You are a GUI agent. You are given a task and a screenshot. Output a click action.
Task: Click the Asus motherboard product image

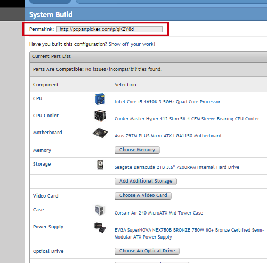click(100, 133)
